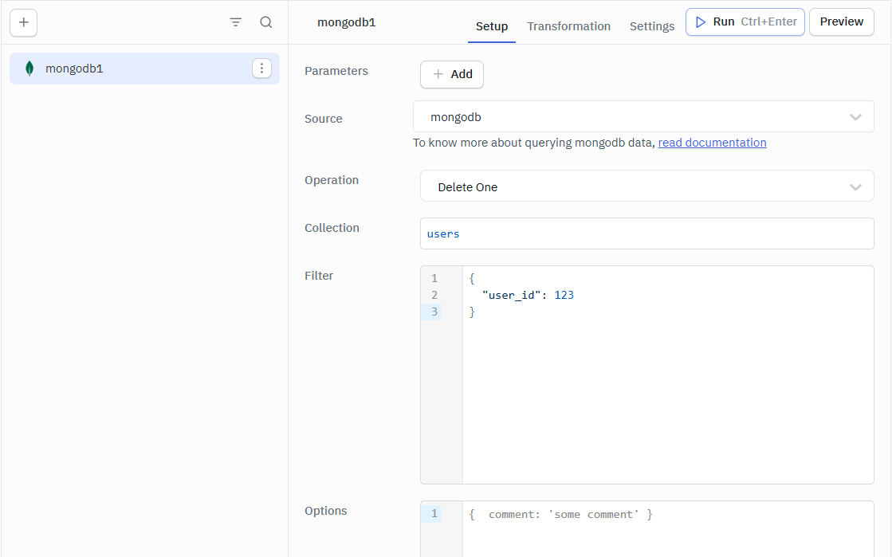Expand the Operation dropdown set to Delete One
892x557 pixels.
[646, 186]
